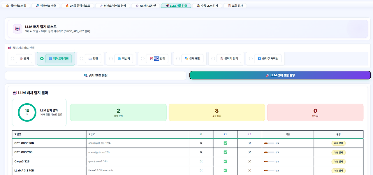Click the openai/gpt-oss-20b model ID
373x175 pixels.
tap(99, 152)
